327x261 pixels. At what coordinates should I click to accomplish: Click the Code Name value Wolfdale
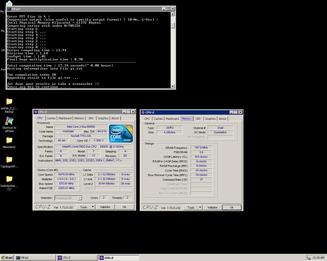pyautogui.click(x=68, y=132)
